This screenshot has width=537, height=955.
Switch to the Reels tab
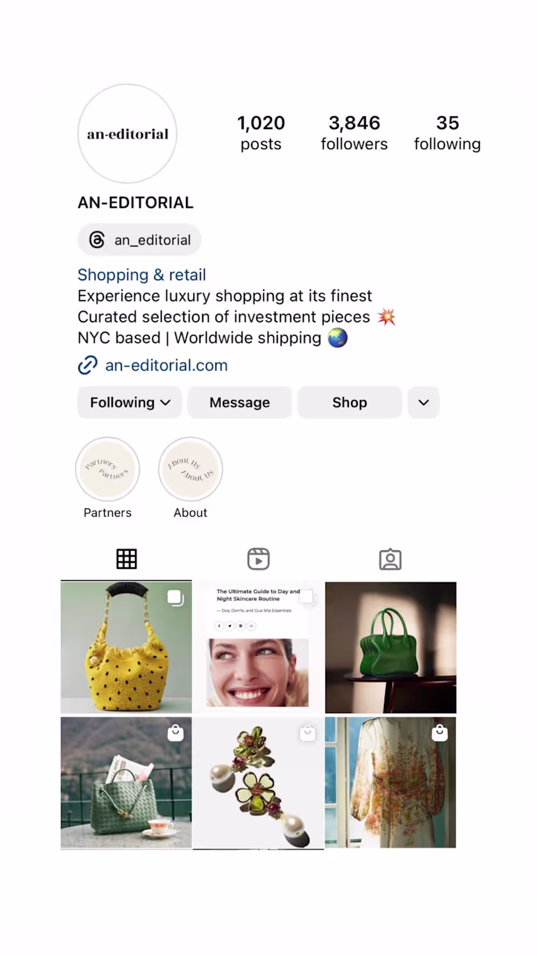258,559
